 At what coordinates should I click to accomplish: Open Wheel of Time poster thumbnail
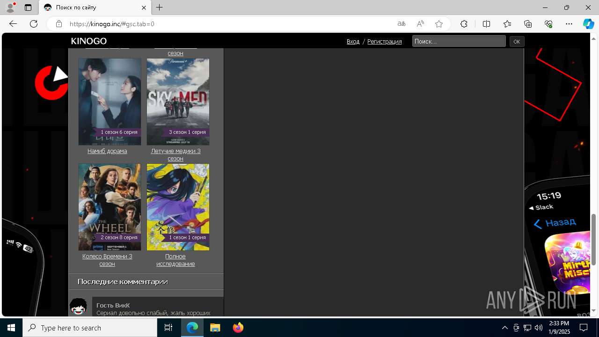[x=110, y=207]
